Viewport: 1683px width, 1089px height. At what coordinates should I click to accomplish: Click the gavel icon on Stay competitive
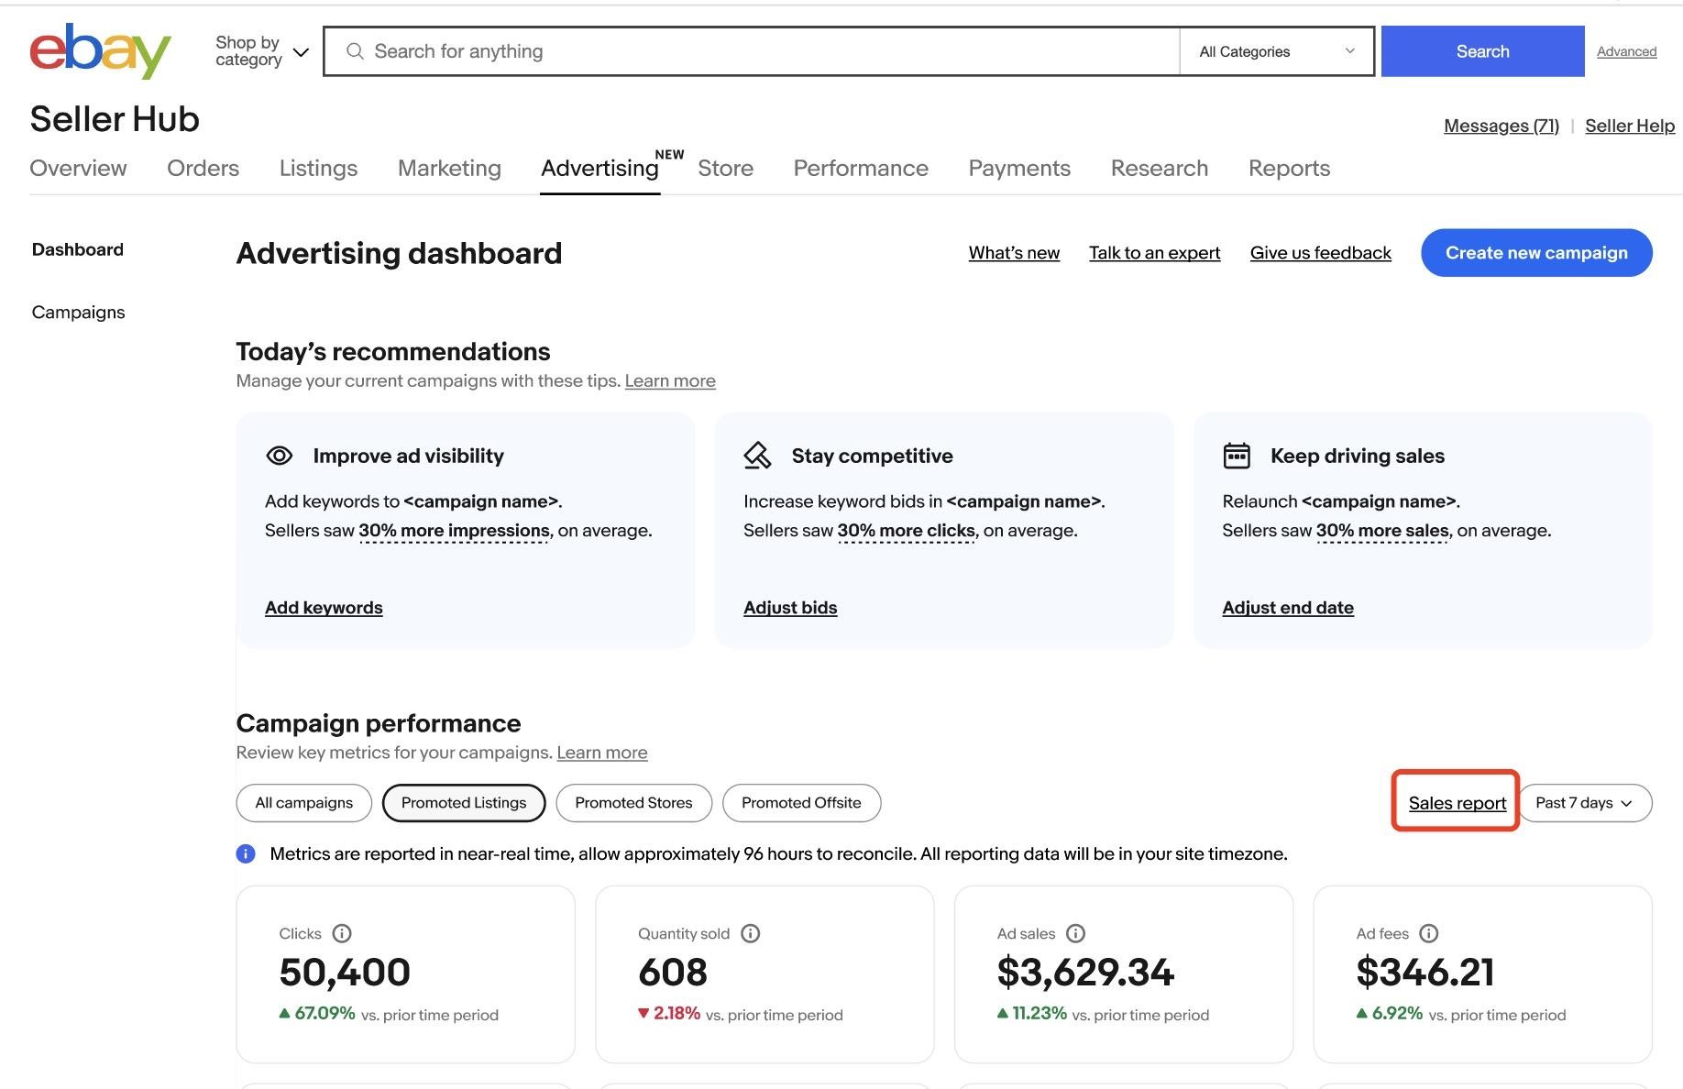(757, 456)
